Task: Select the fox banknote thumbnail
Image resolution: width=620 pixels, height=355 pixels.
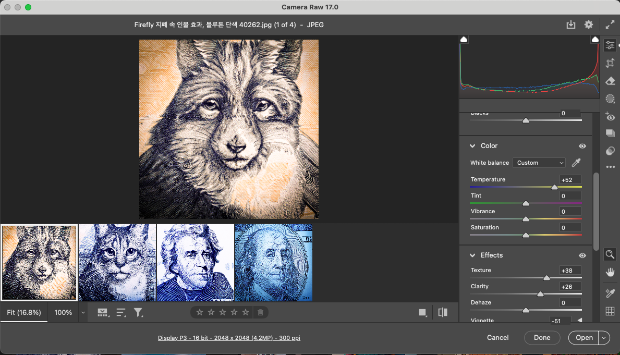Action: click(39, 263)
